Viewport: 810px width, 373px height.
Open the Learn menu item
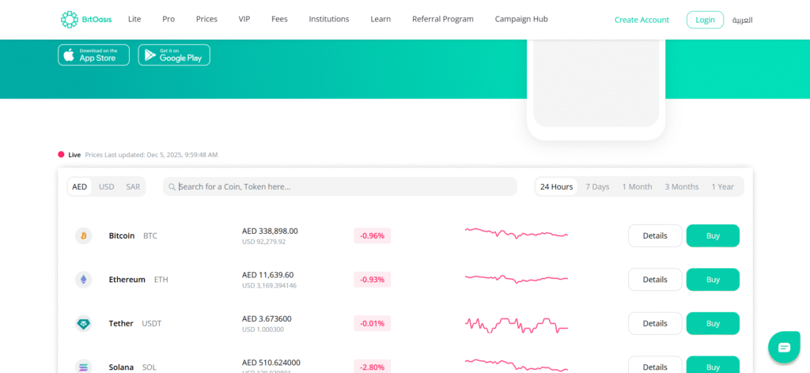click(380, 19)
